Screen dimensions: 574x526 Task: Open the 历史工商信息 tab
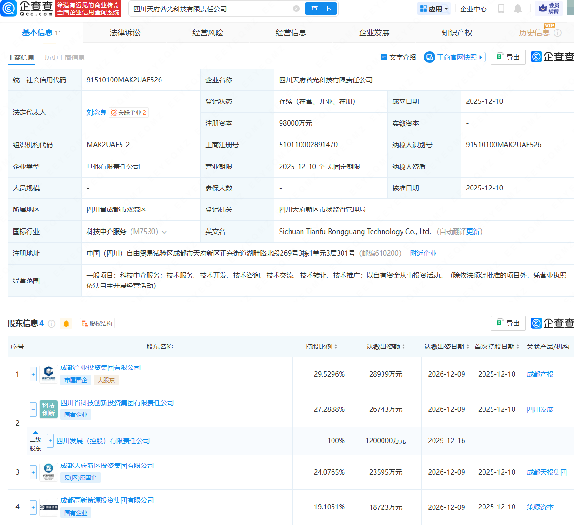[64, 57]
